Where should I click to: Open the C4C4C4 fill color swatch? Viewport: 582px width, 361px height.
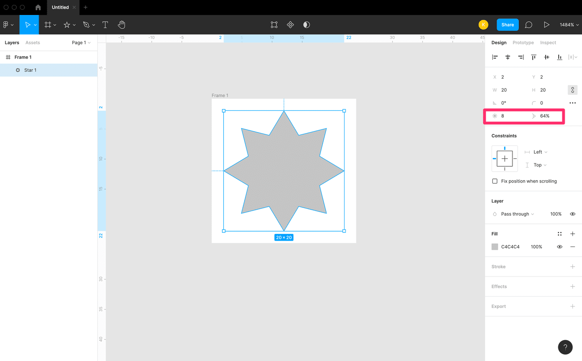495,247
